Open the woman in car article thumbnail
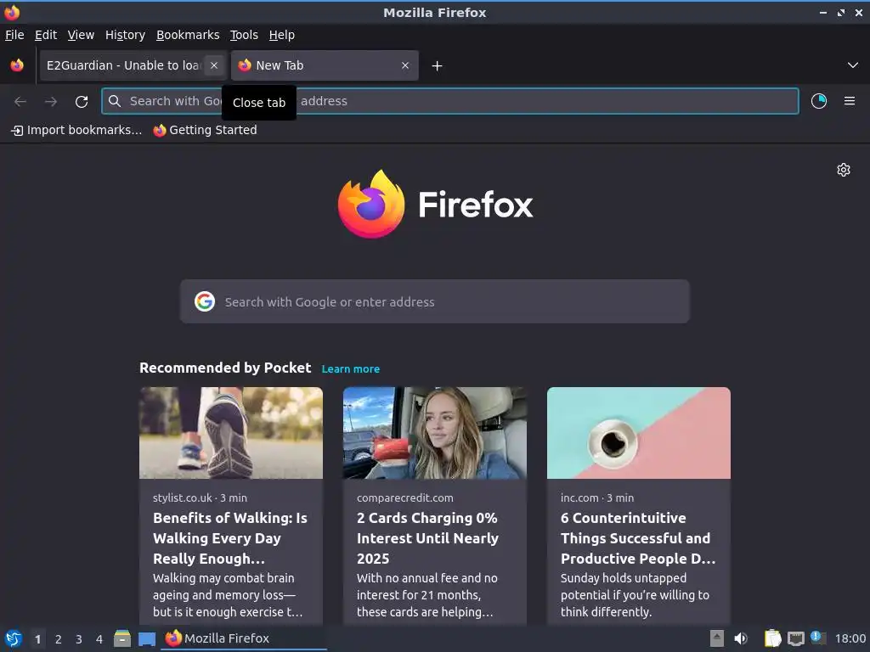870x652 pixels. [434, 433]
